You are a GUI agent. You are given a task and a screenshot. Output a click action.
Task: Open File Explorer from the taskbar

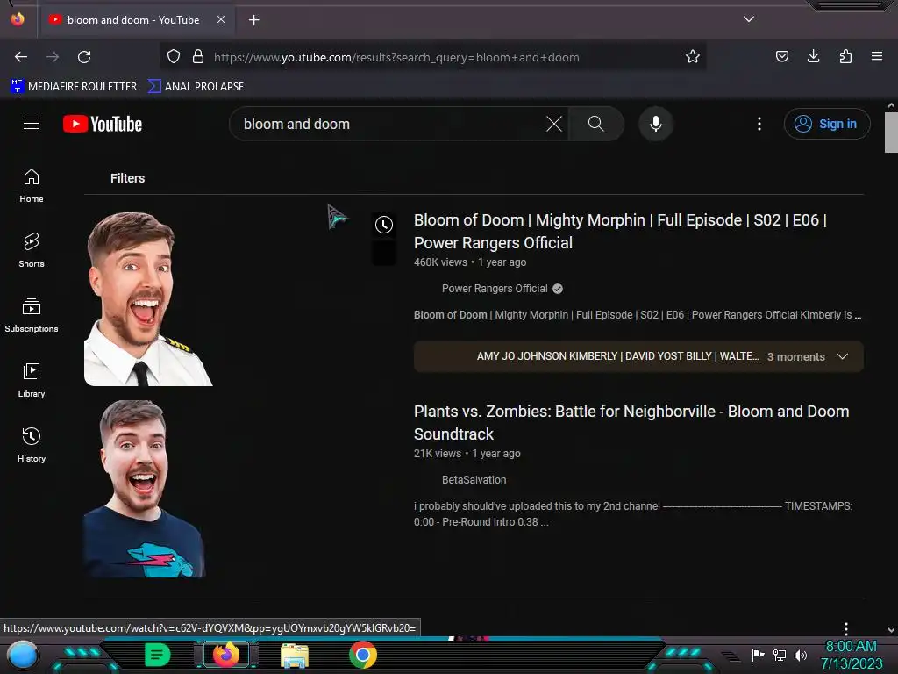point(295,655)
